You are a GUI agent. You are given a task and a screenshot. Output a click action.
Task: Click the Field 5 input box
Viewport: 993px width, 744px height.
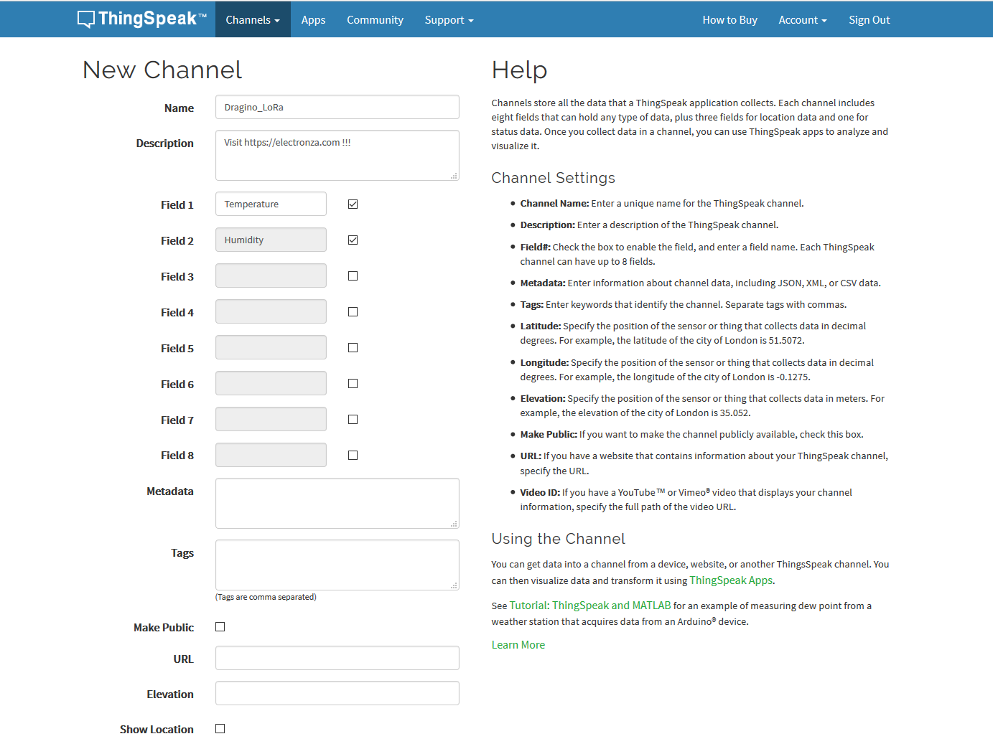click(x=271, y=347)
